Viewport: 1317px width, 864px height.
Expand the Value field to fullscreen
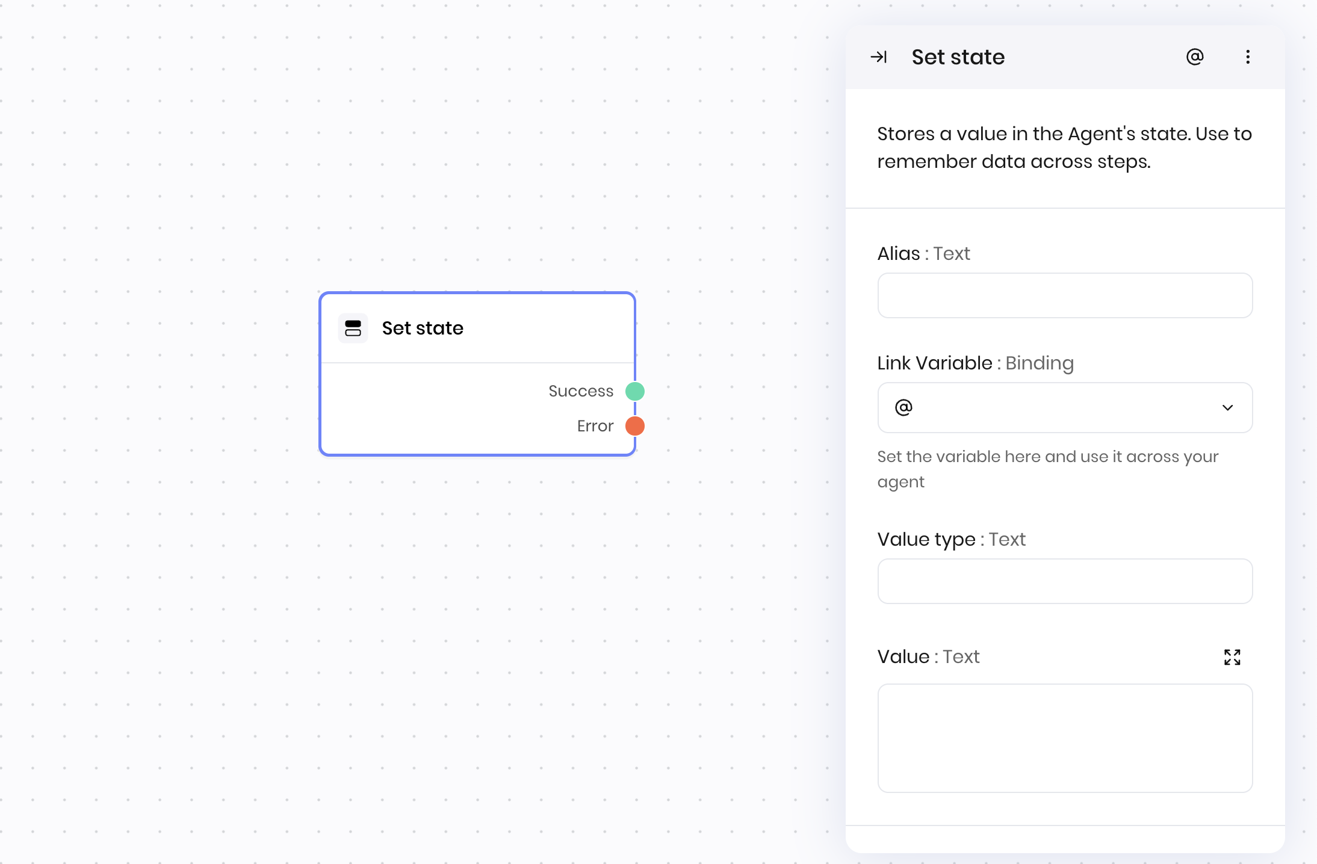pyautogui.click(x=1232, y=657)
